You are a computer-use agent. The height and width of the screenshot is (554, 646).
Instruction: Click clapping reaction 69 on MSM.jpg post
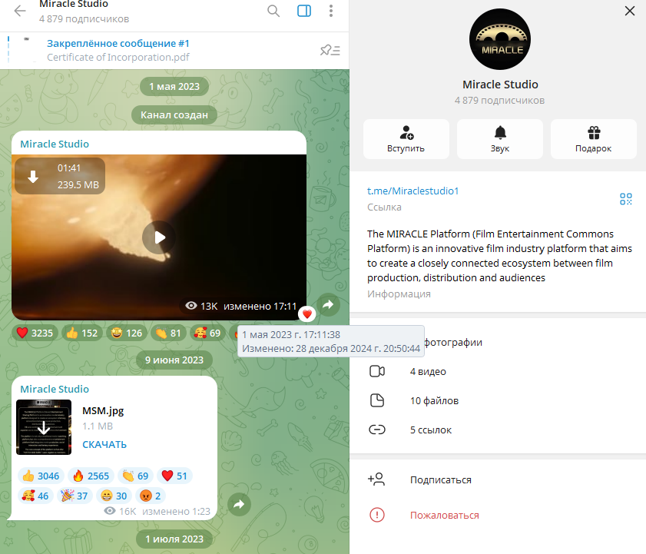point(135,476)
